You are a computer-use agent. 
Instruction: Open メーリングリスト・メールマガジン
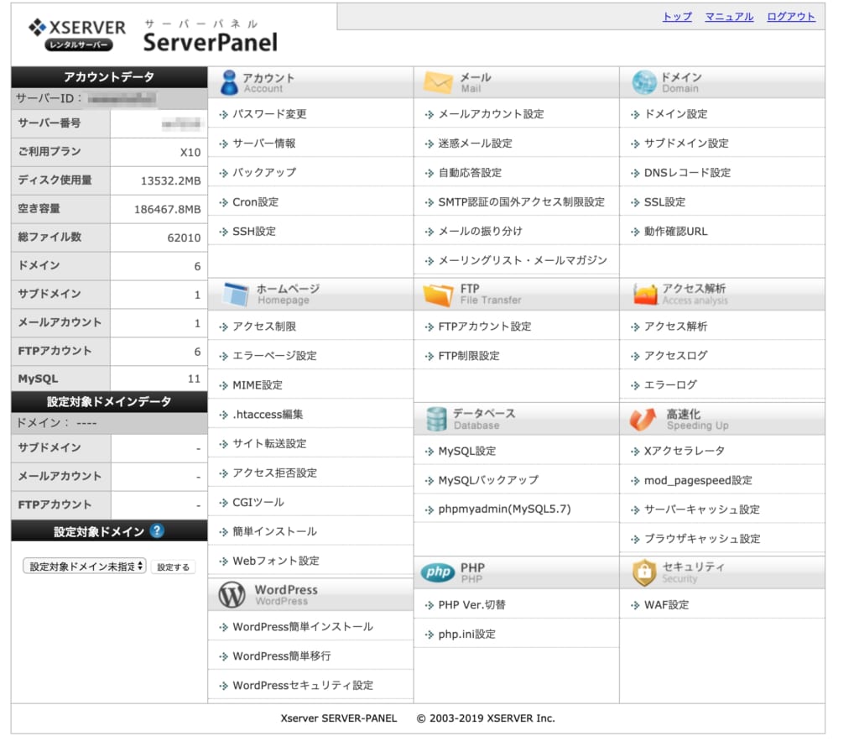click(523, 260)
